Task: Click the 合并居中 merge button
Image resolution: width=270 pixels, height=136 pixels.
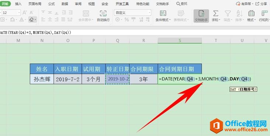Action: point(86,16)
